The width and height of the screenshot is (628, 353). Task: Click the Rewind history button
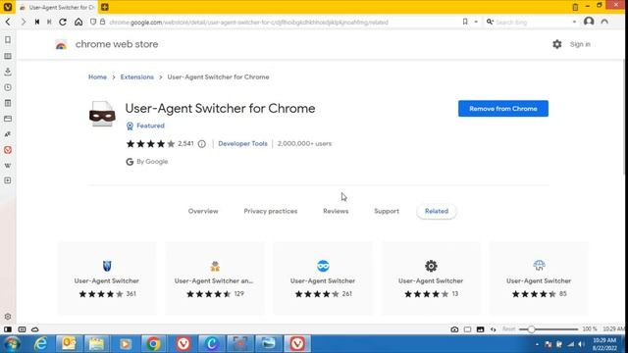(x=37, y=22)
